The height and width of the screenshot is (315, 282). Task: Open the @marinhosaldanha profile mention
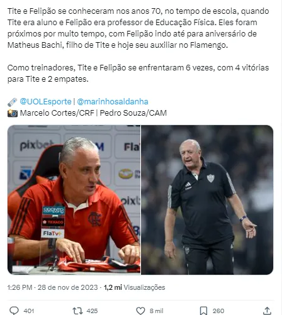[113, 102]
